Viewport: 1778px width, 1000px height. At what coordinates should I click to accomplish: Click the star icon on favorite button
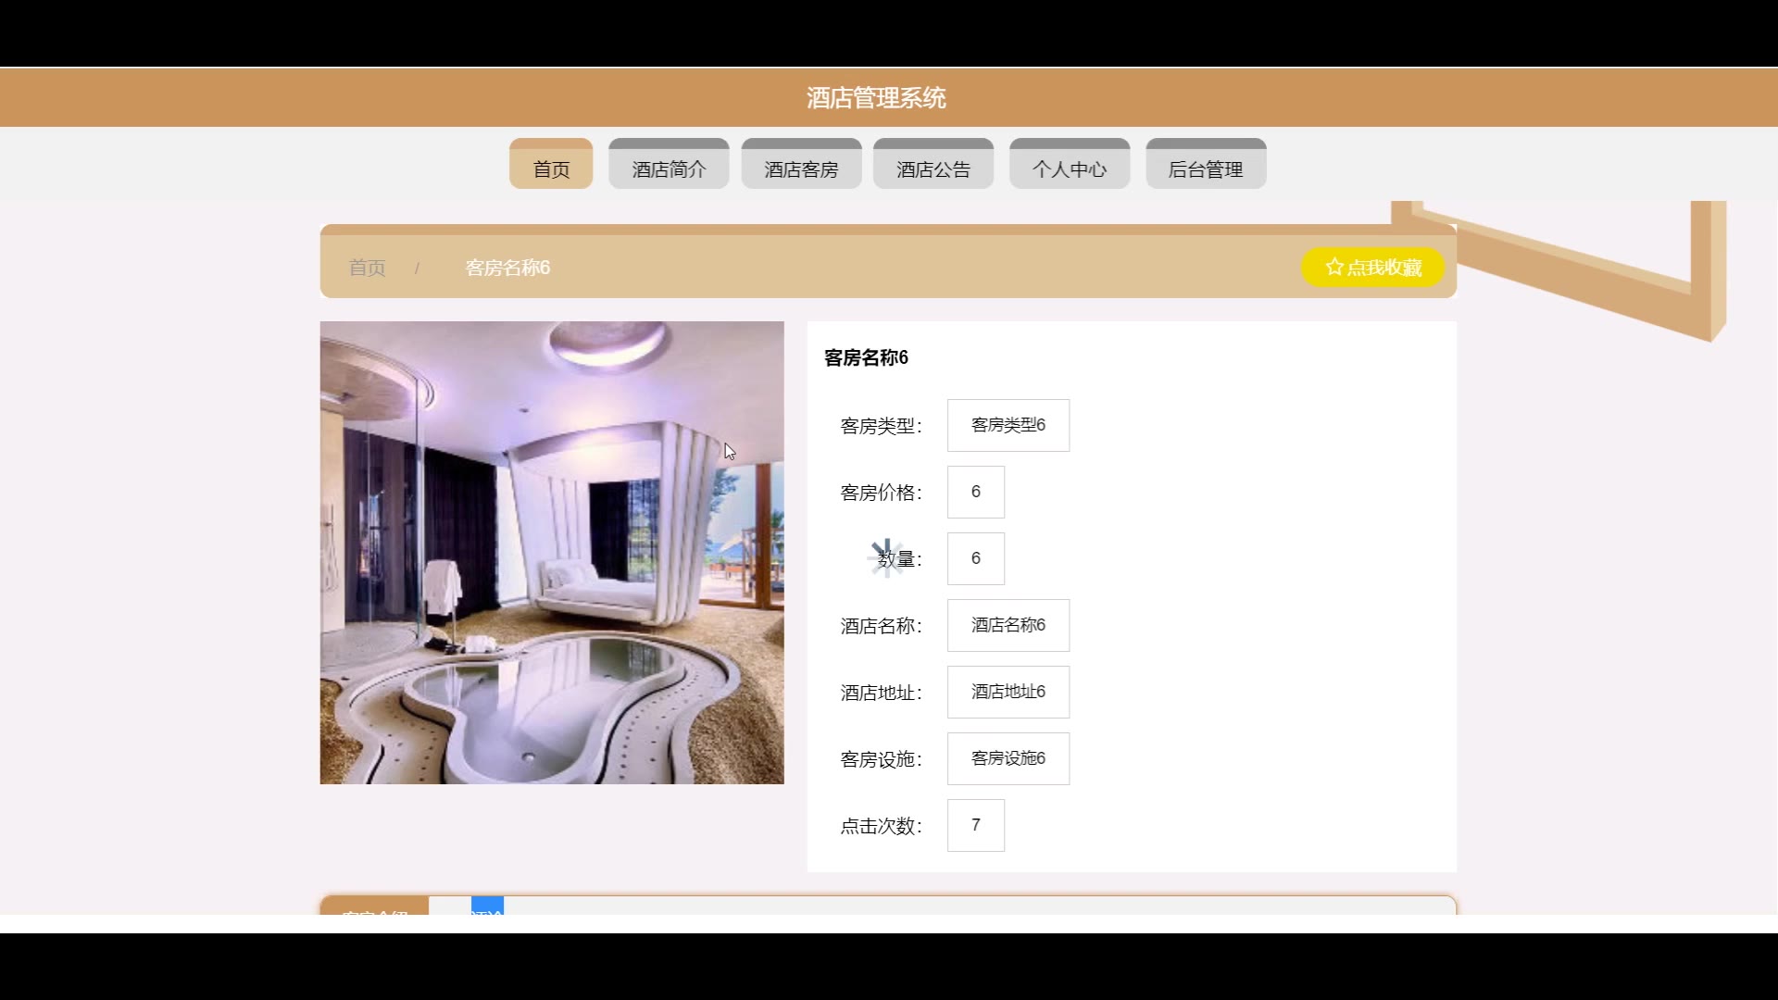coord(1333,268)
